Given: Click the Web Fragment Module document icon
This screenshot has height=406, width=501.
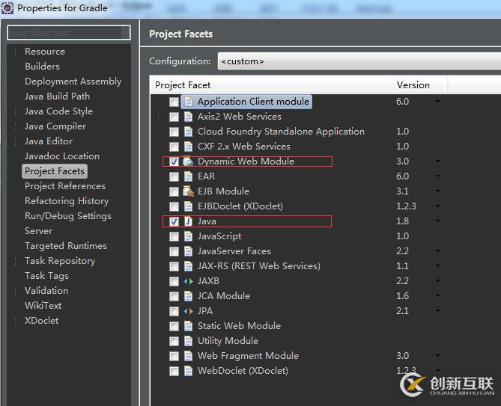Looking at the screenshot, I should tap(188, 356).
